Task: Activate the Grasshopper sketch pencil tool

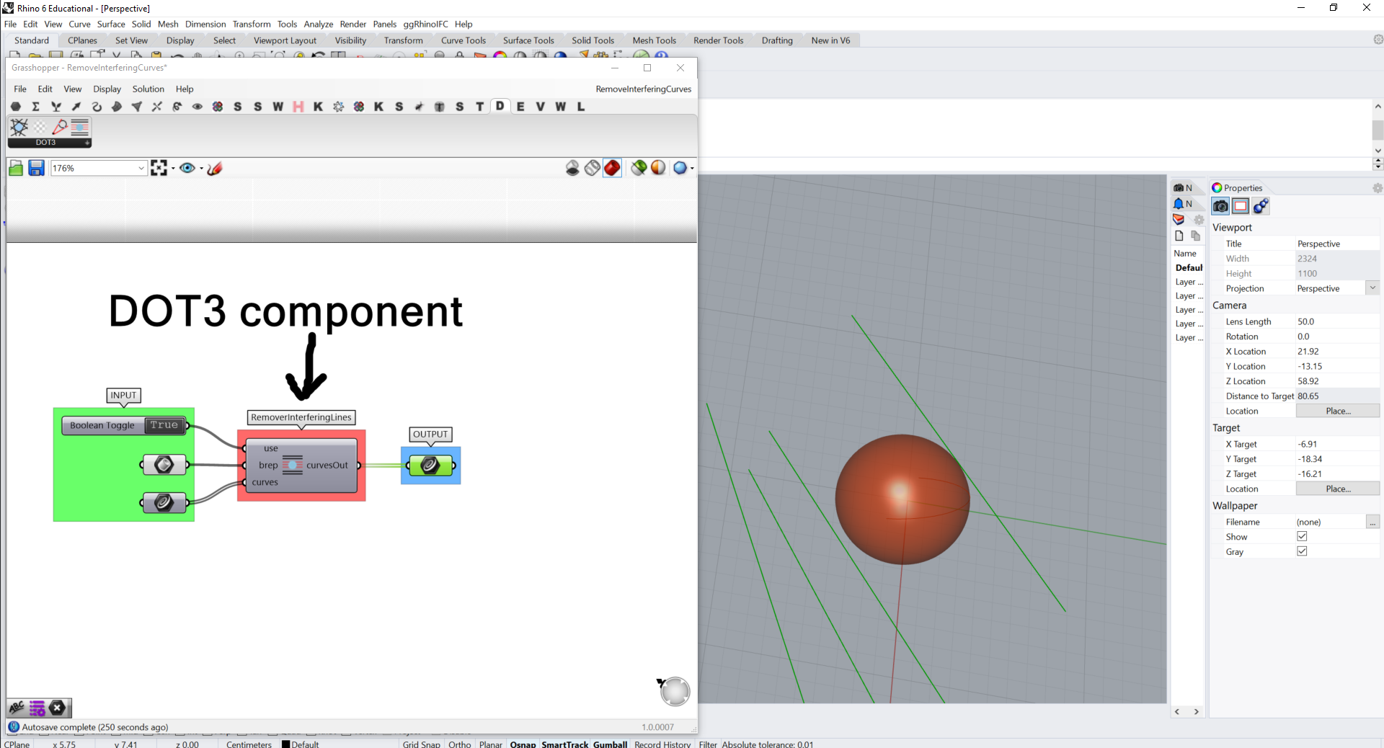Action: [x=214, y=168]
